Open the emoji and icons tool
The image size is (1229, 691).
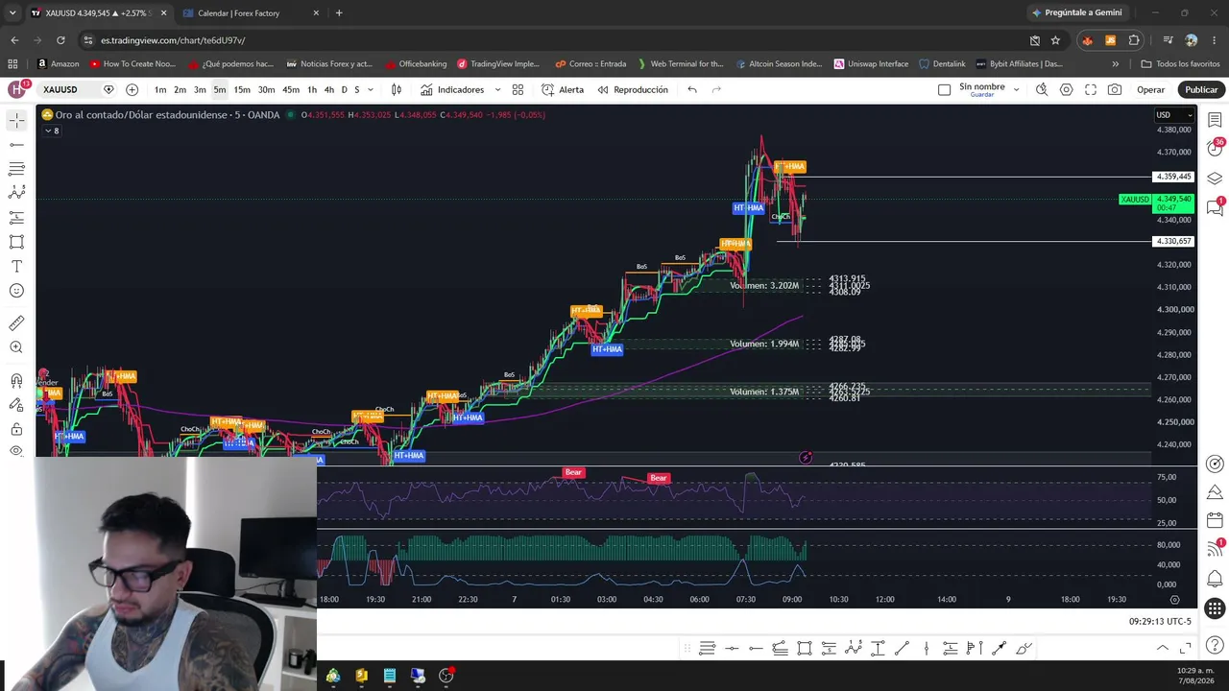pyautogui.click(x=16, y=291)
